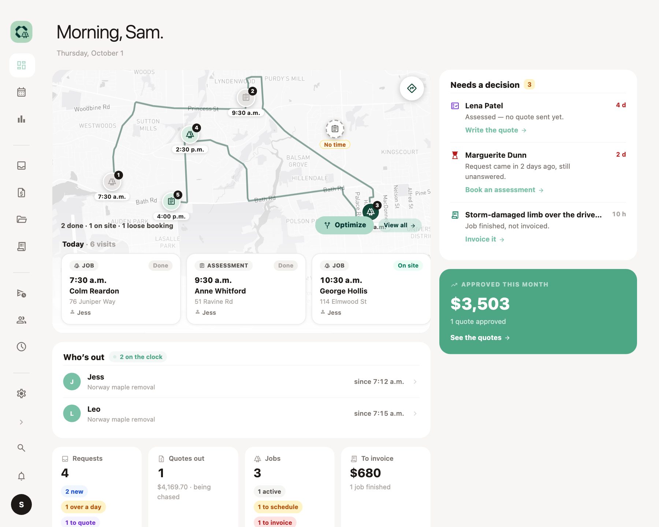
Task: Open the invoices receipt icon in sidebar
Action: click(x=22, y=246)
